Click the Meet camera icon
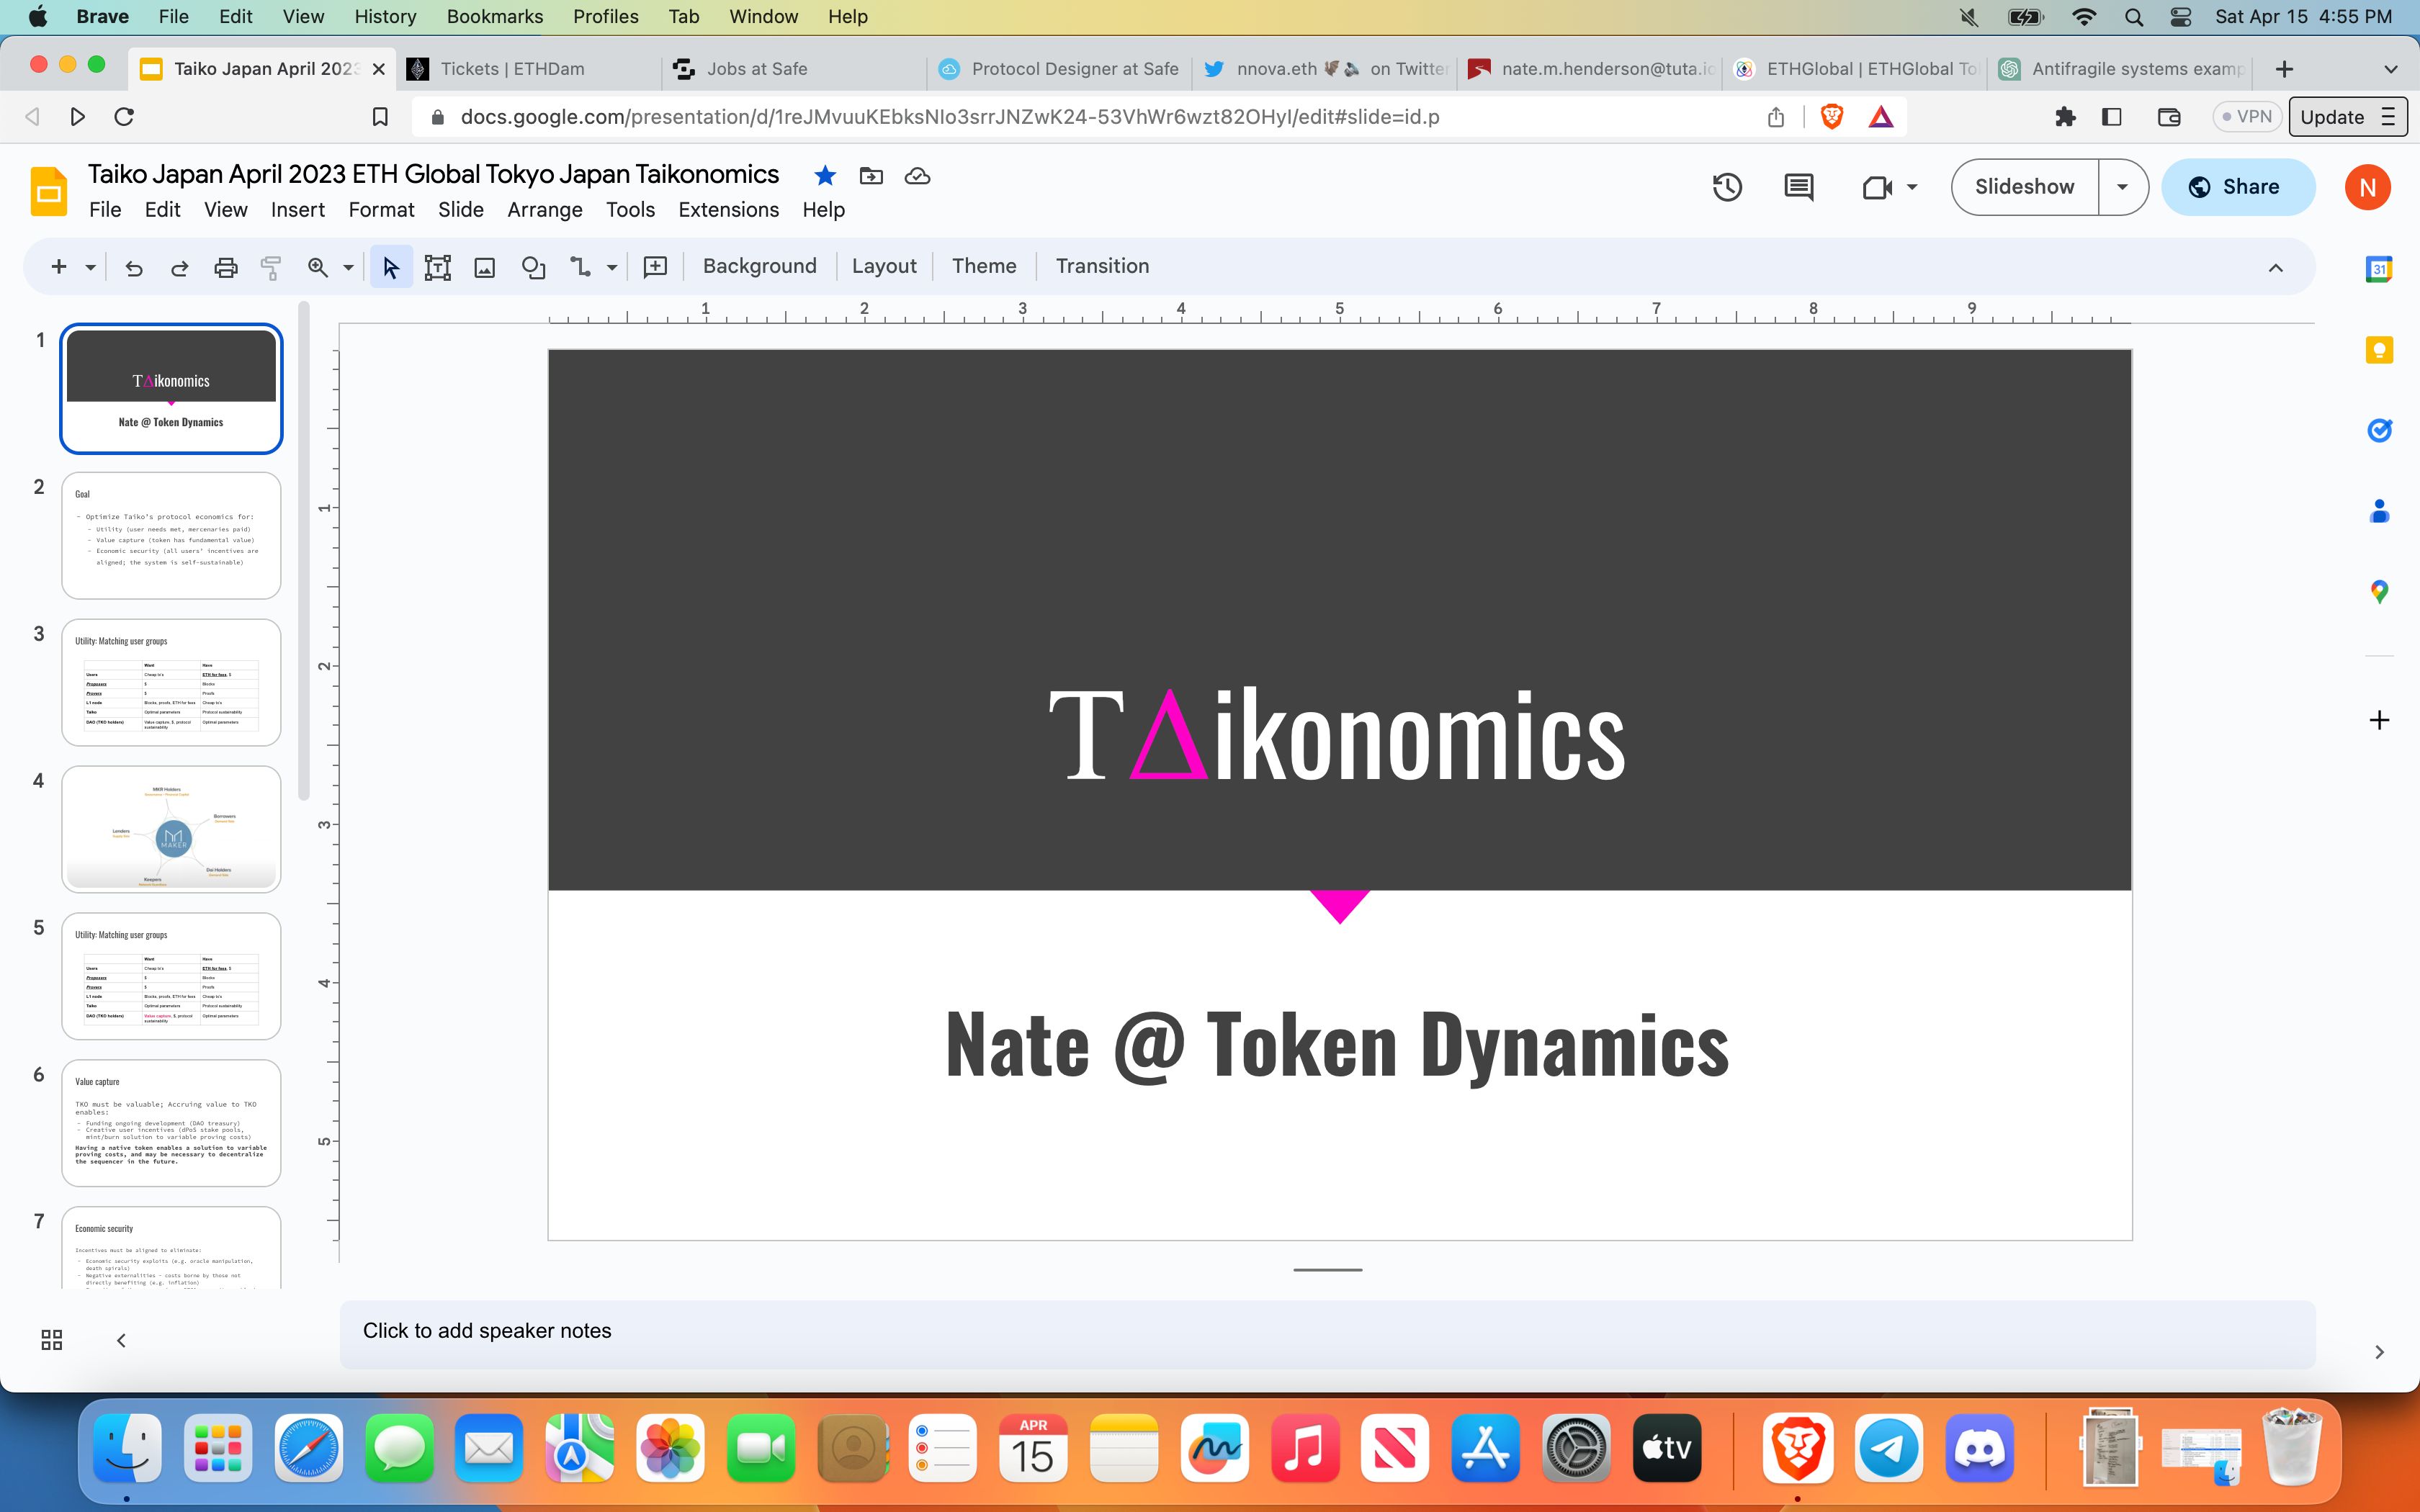 [x=1878, y=187]
